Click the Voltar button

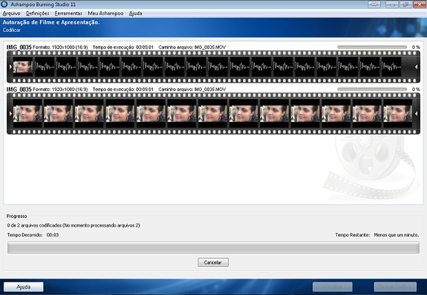[333, 287]
